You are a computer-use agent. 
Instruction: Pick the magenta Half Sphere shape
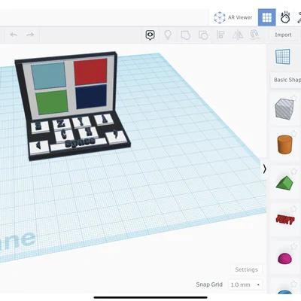click(x=284, y=258)
